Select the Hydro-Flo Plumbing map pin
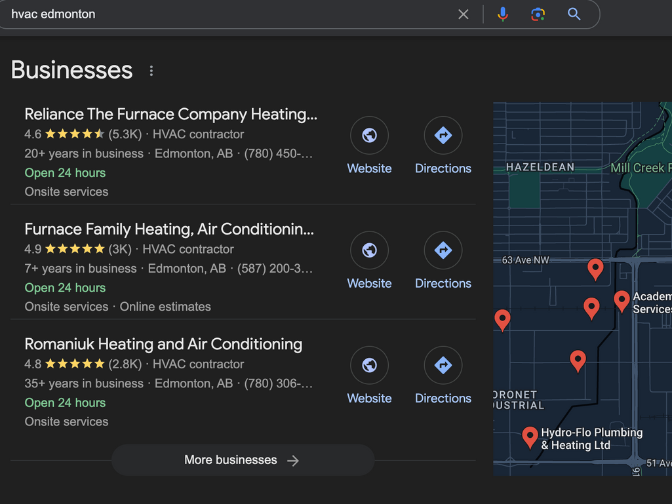Viewport: 672px width, 504px height. pyautogui.click(x=530, y=437)
